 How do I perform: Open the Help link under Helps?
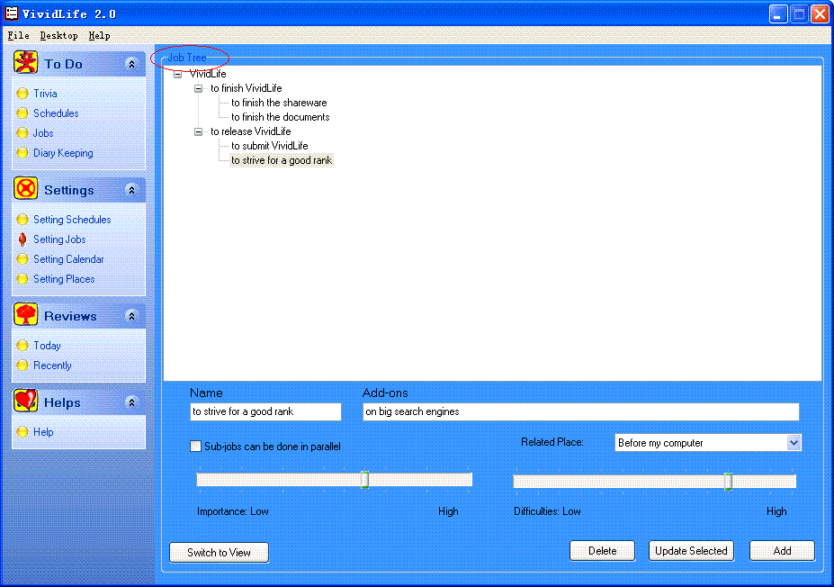(43, 432)
